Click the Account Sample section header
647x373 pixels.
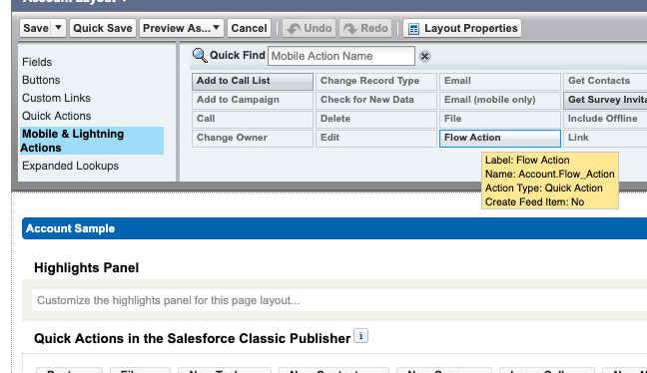334,228
